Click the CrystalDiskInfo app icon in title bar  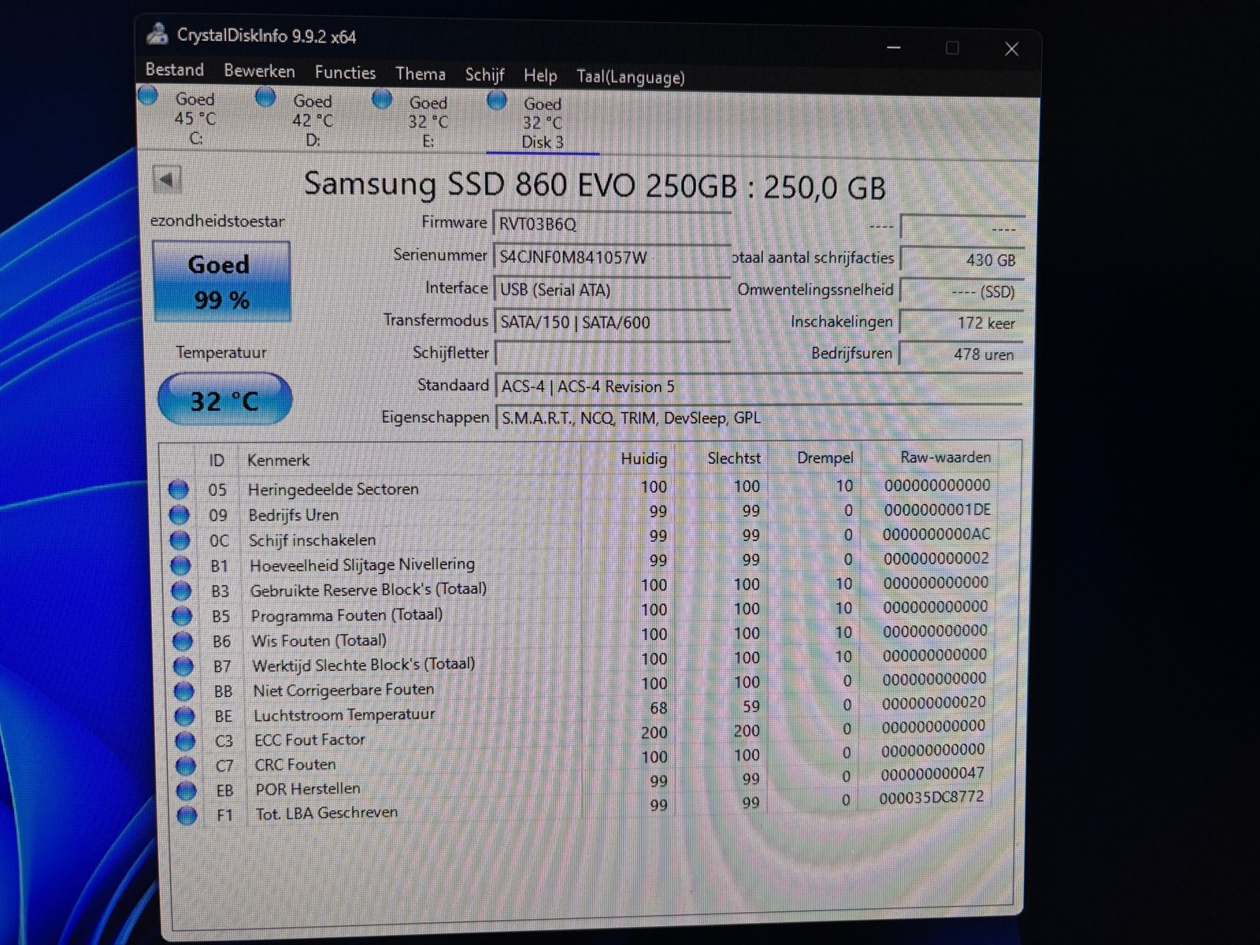[x=157, y=34]
